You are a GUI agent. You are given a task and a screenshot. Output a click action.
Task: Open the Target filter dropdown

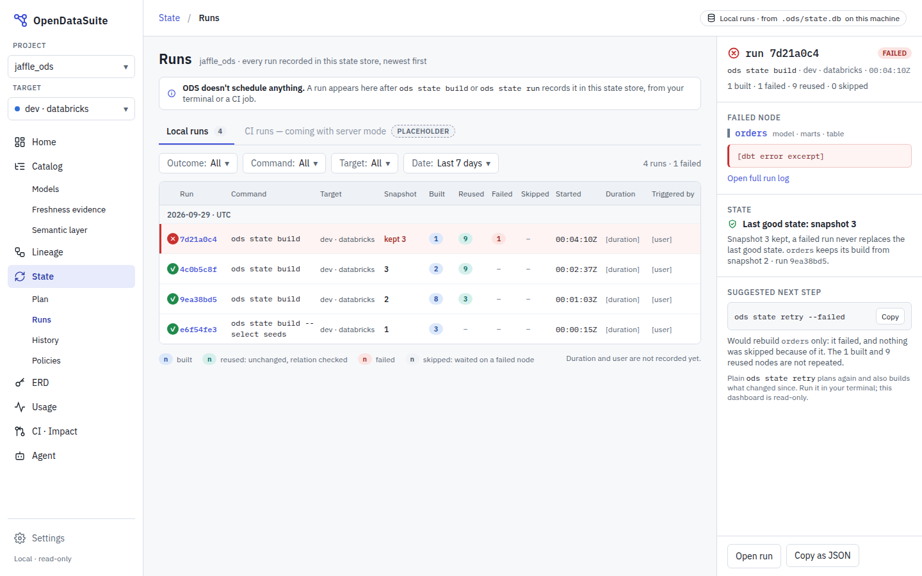(x=364, y=163)
